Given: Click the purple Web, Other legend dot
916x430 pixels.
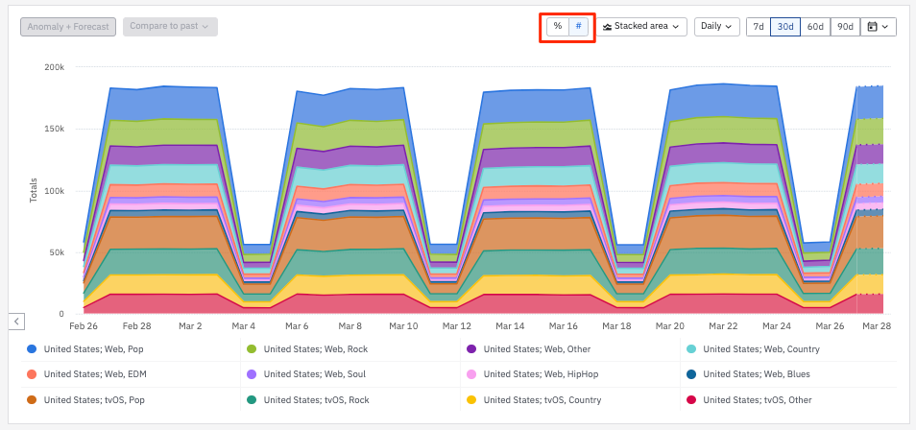Looking at the screenshot, I should (471, 349).
